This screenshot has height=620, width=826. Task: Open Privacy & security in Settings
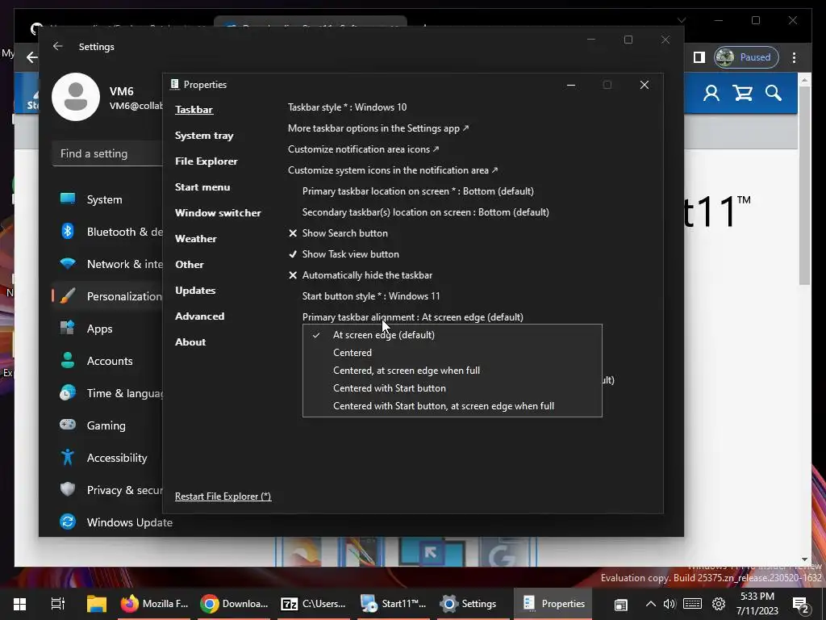coord(107,490)
